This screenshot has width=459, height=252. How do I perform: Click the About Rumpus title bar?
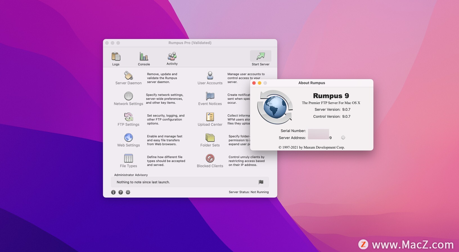click(x=312, y=83)
